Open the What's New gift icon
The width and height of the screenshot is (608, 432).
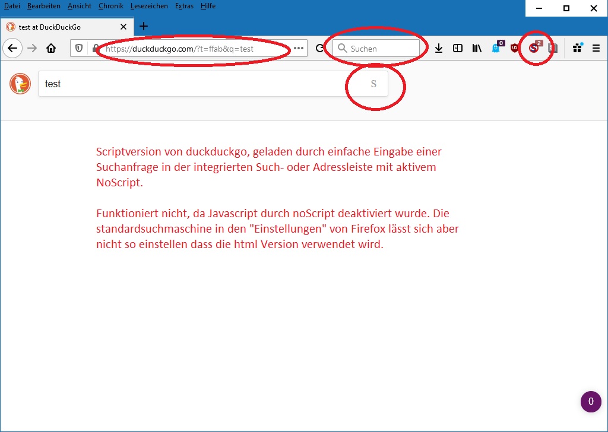(x=577, y=47)
